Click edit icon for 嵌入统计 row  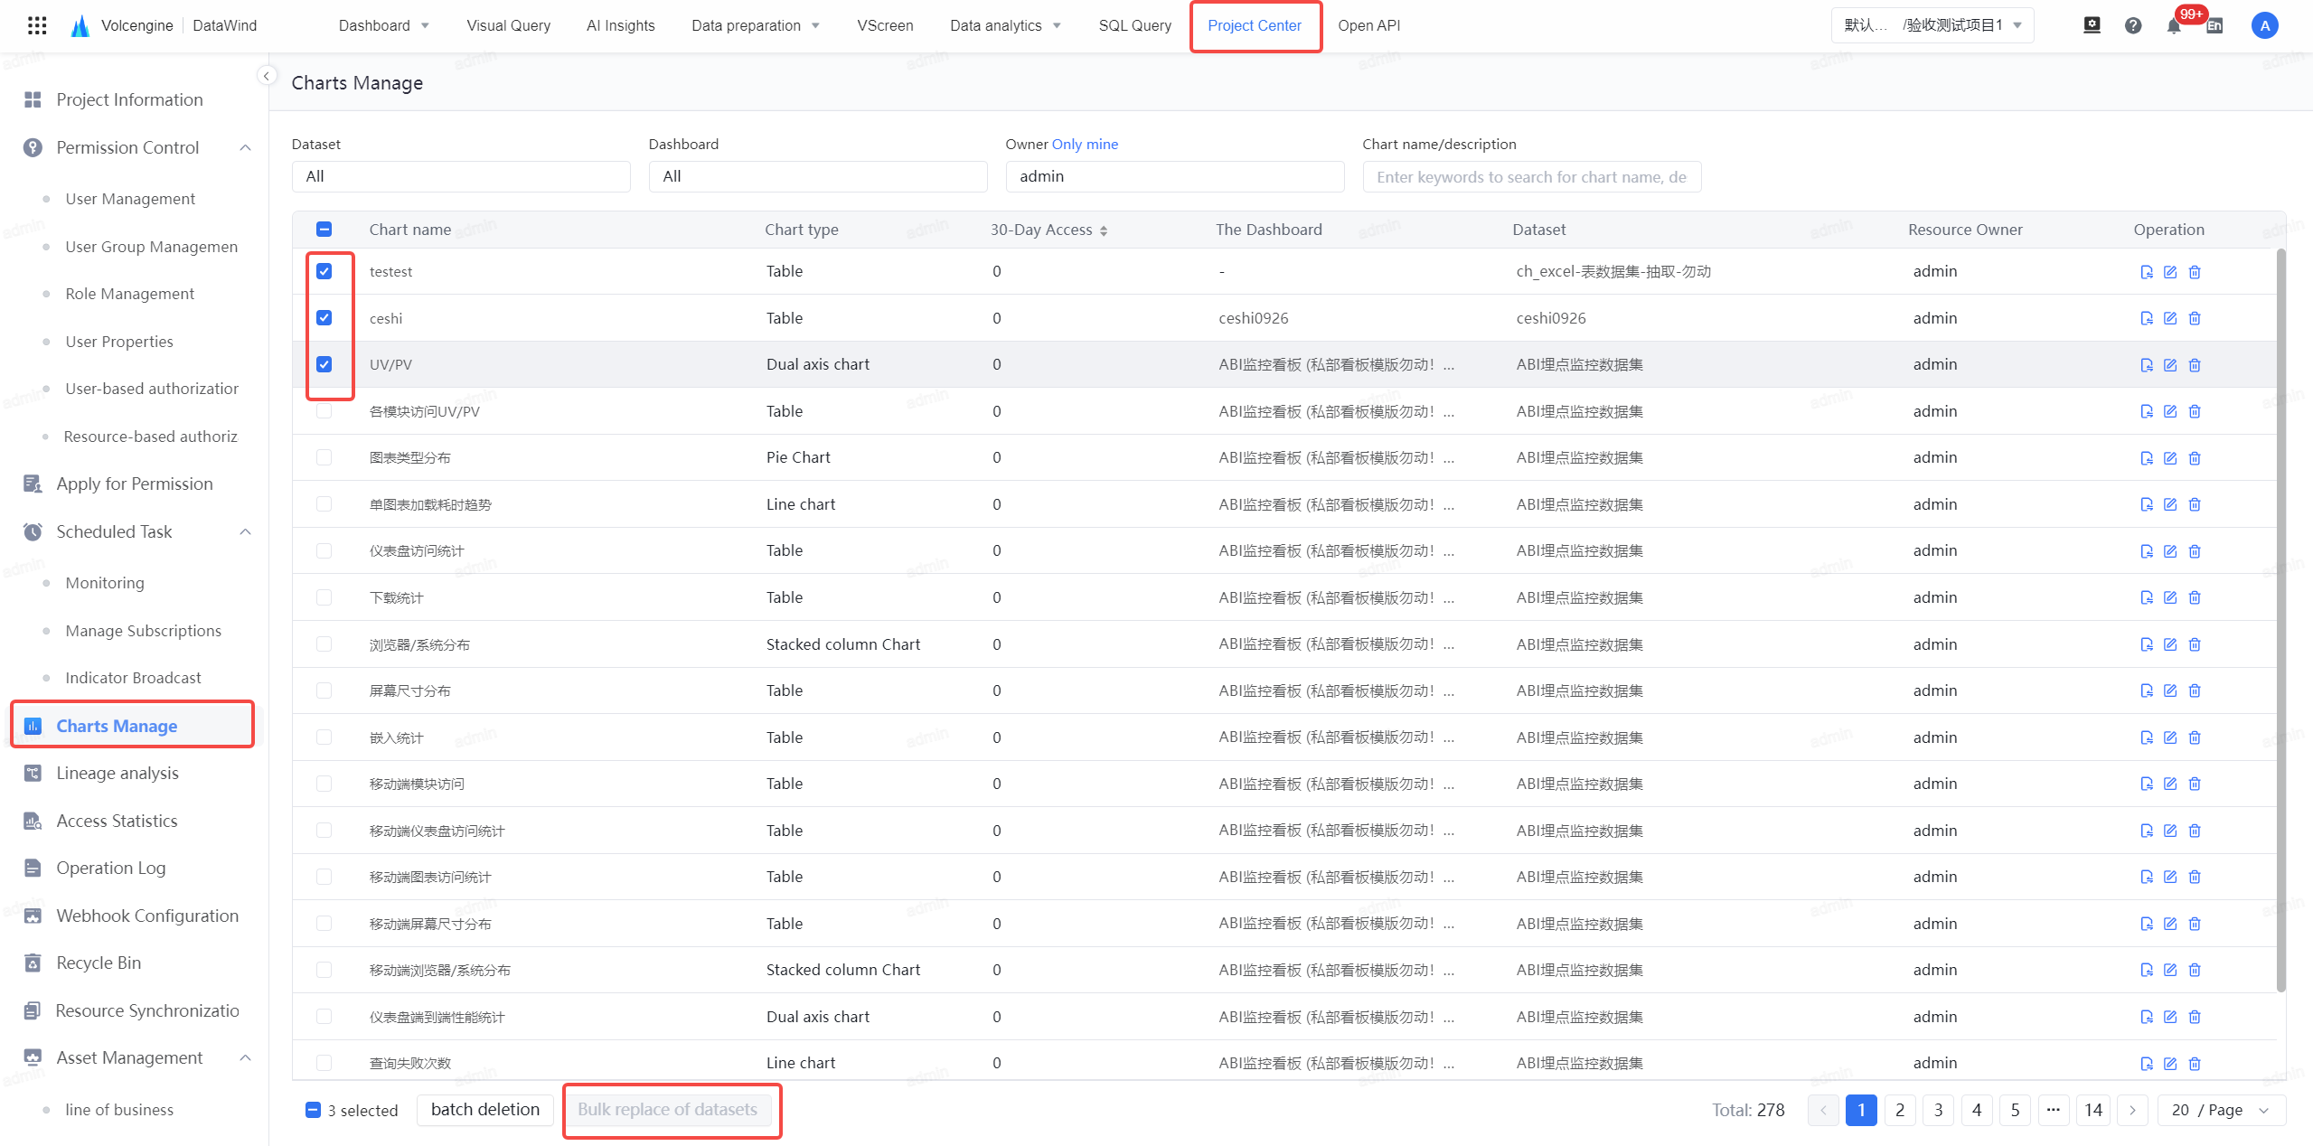(2170, 737)
